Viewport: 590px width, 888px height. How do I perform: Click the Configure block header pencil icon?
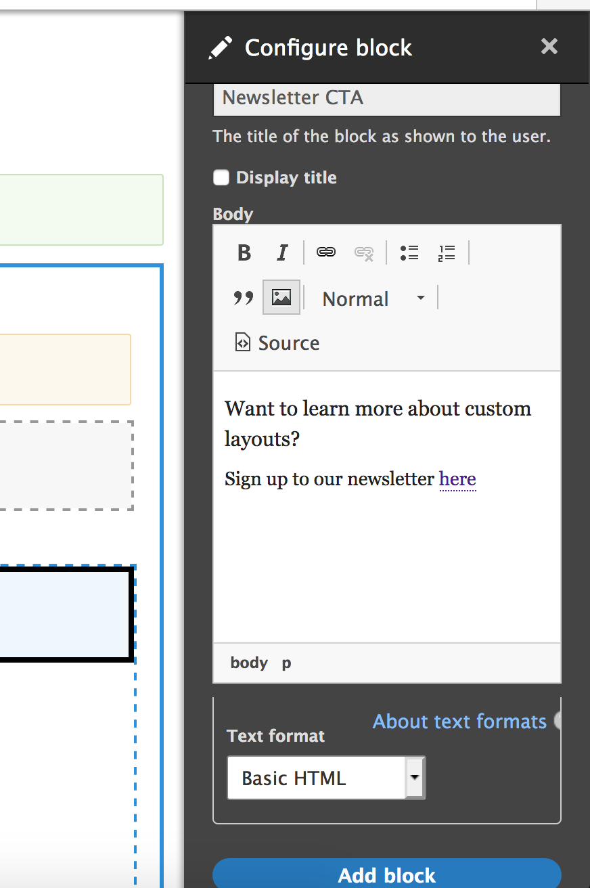coord(219,47)
